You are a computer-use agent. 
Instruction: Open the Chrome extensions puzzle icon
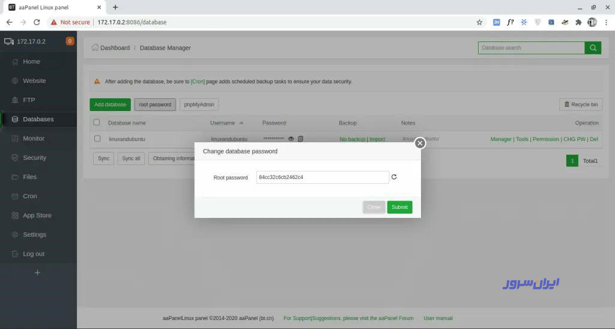point(578,22)
